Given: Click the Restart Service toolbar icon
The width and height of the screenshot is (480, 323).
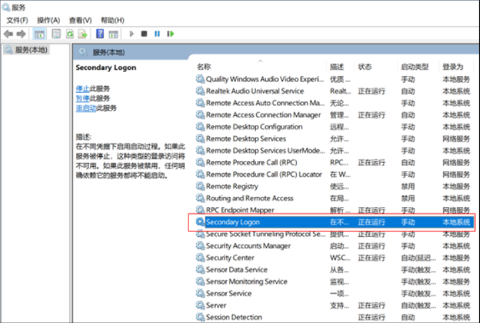Looking at the screenshot, I should (171, 33).
